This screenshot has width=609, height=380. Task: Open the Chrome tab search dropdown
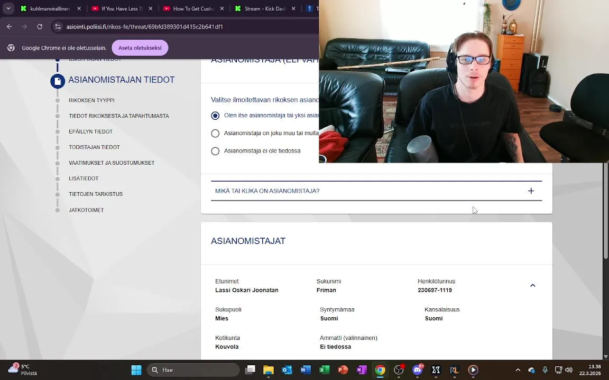tap(8, 8)
